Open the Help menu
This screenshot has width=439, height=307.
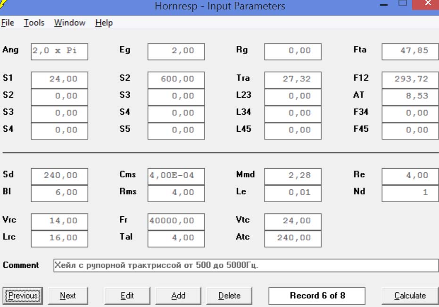pos(104,23)
